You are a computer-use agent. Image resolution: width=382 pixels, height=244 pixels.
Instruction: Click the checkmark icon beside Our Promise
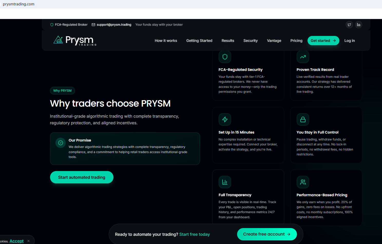pos(61,143)
